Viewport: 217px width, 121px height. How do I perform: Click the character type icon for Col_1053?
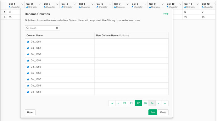[x=28, y=54]
